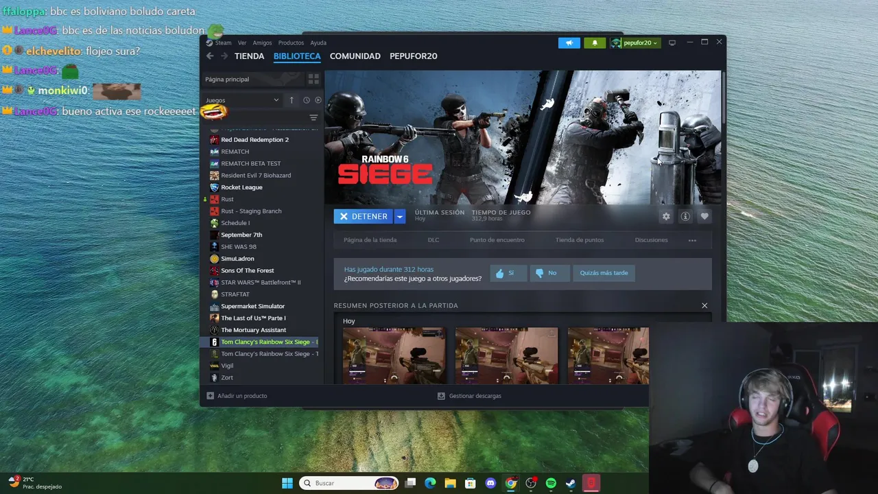Click the Añadir un producto plus icon

(211, 396)
